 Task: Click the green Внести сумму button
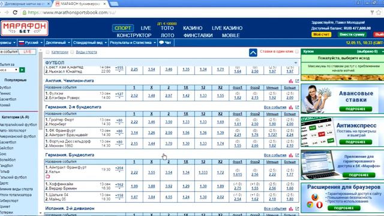tap(352, 35)
